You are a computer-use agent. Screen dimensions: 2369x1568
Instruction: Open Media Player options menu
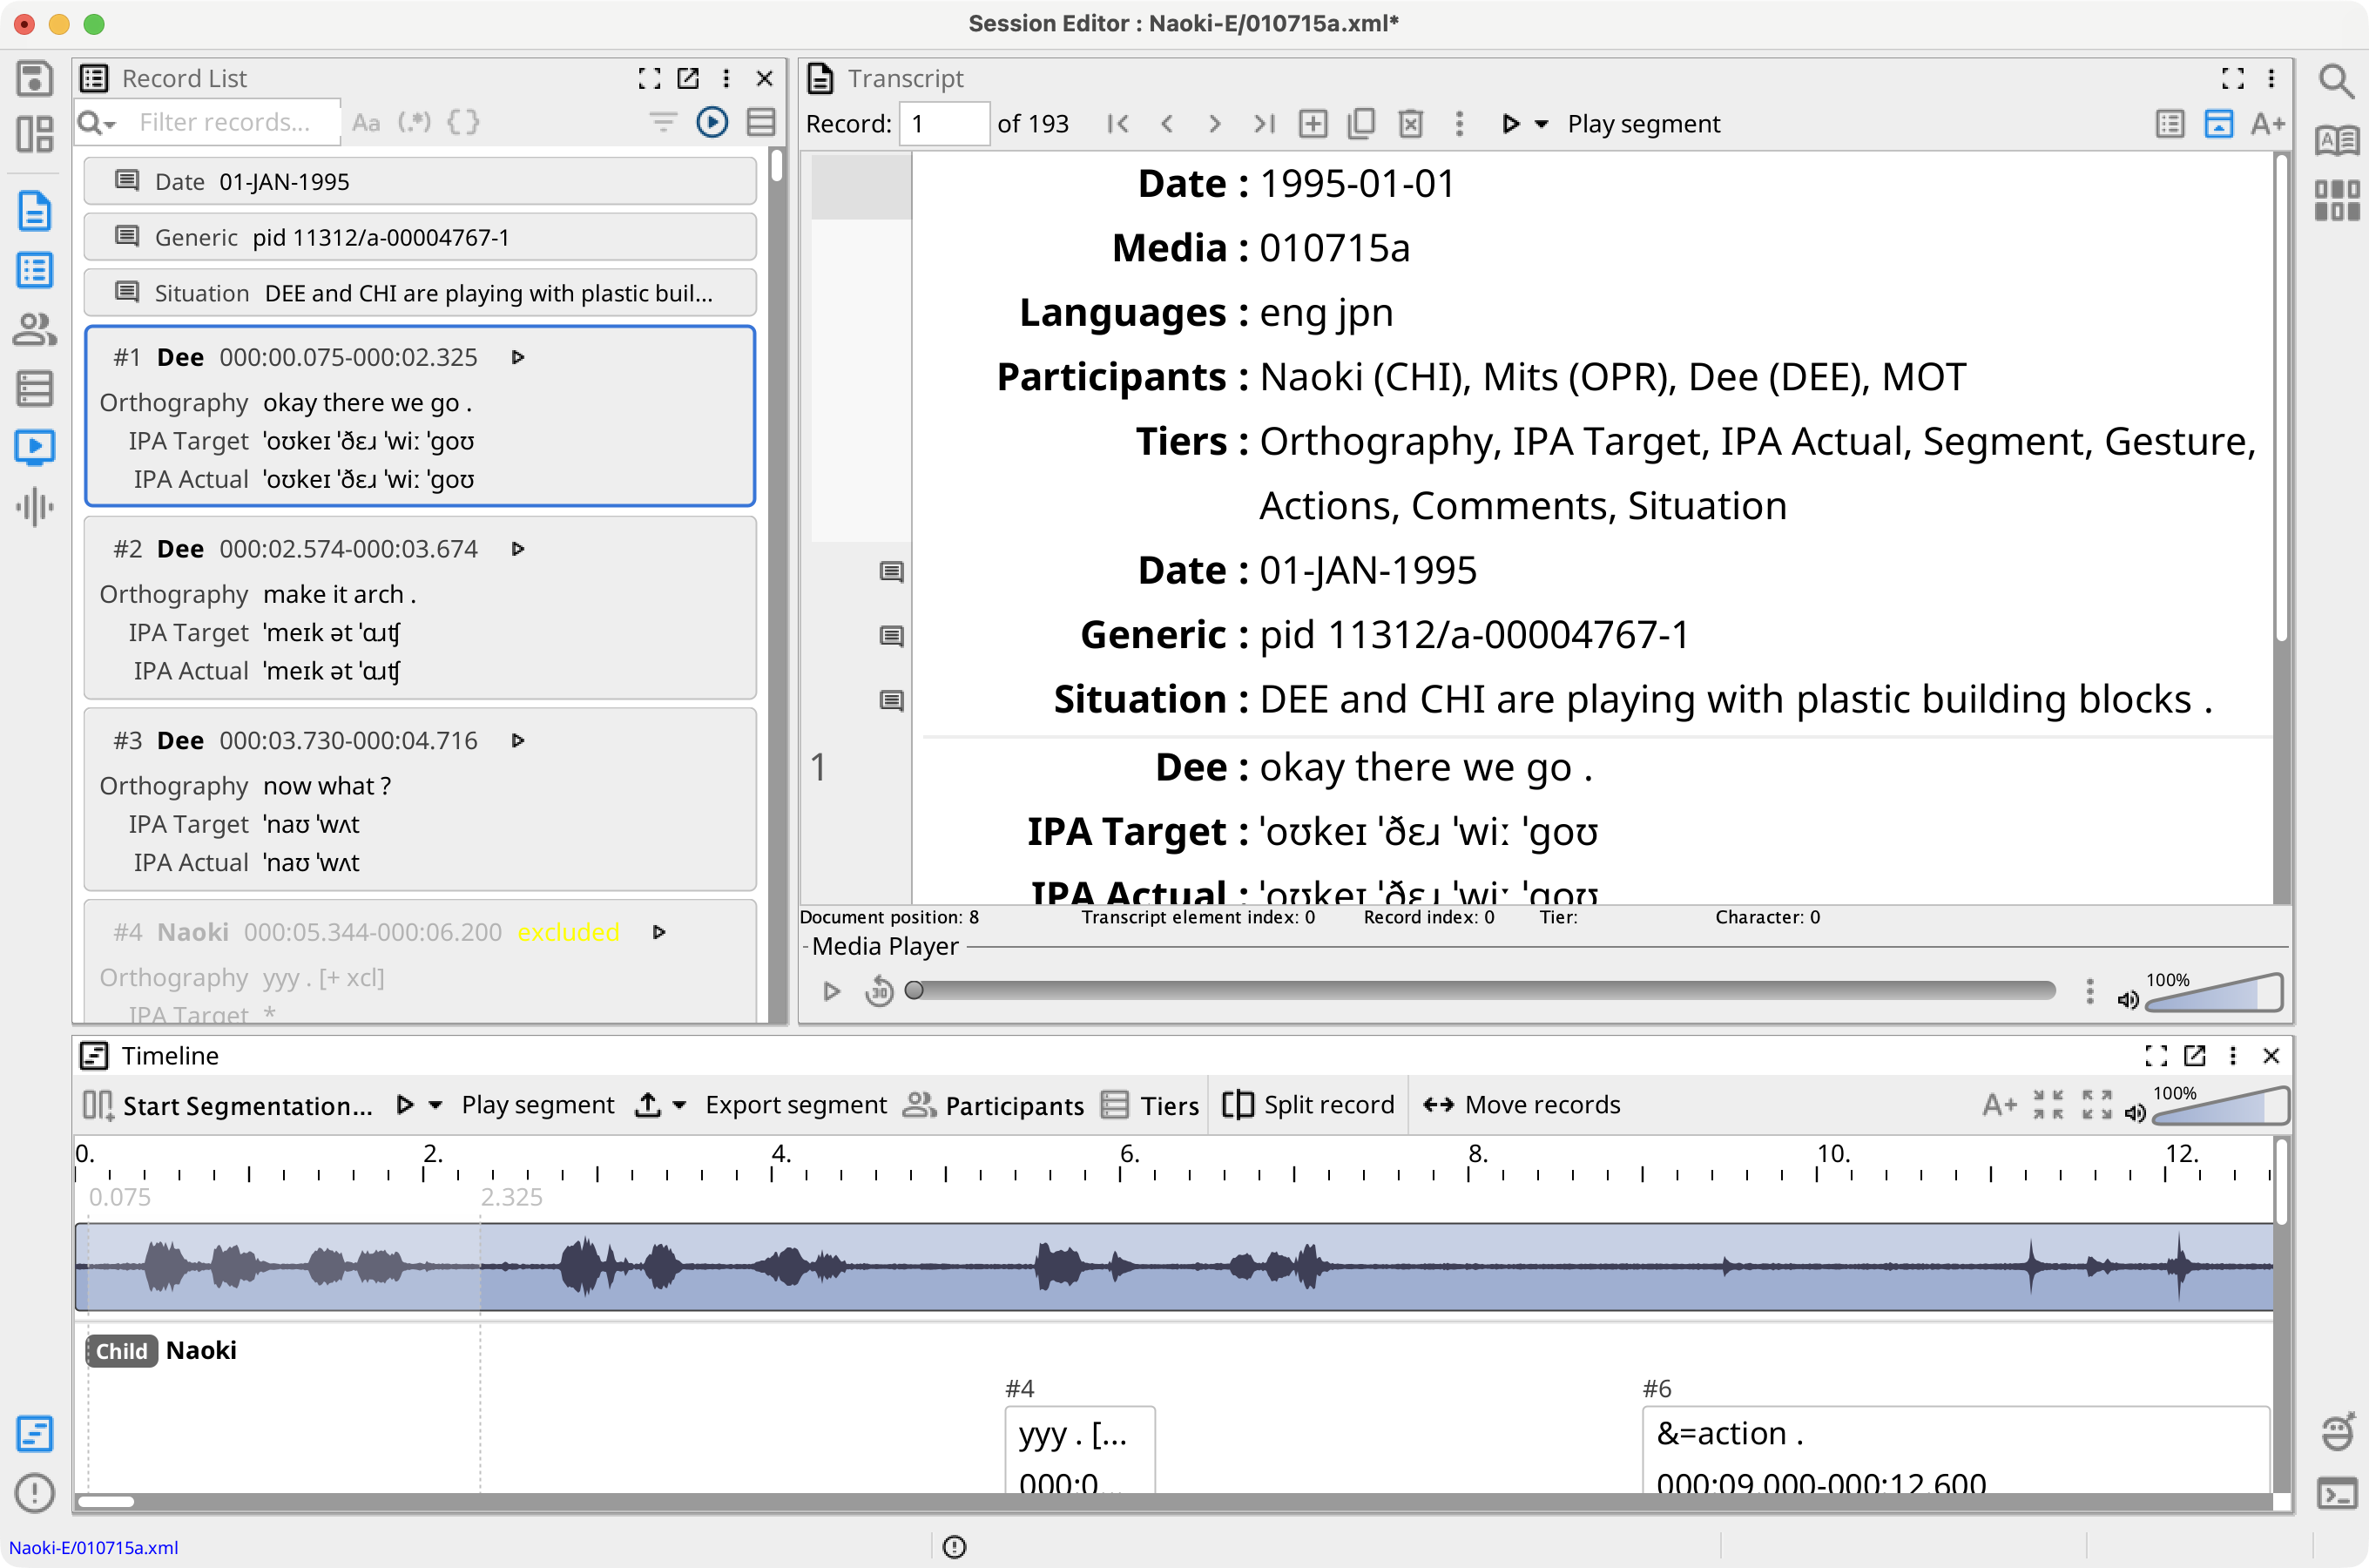[2089, 991]
